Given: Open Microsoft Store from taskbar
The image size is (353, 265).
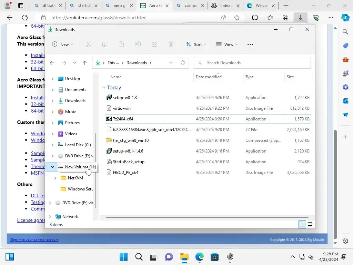Looking at the screenshot, I should click(x=214, y=257).
